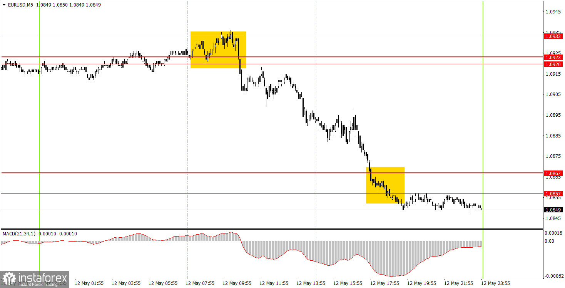Click the 12 May 17:55 time label
Viewport: 565px width, 288px height.
tap(384, 283)
